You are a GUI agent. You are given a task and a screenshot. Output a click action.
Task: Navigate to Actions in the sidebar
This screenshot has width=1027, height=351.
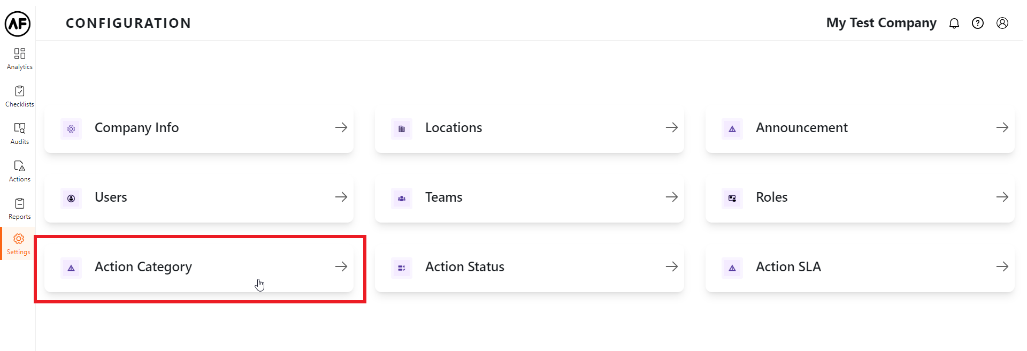(x=20, y=171)
